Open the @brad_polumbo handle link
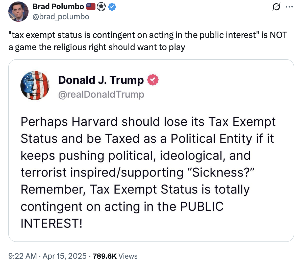 click(x=61, y=17)
